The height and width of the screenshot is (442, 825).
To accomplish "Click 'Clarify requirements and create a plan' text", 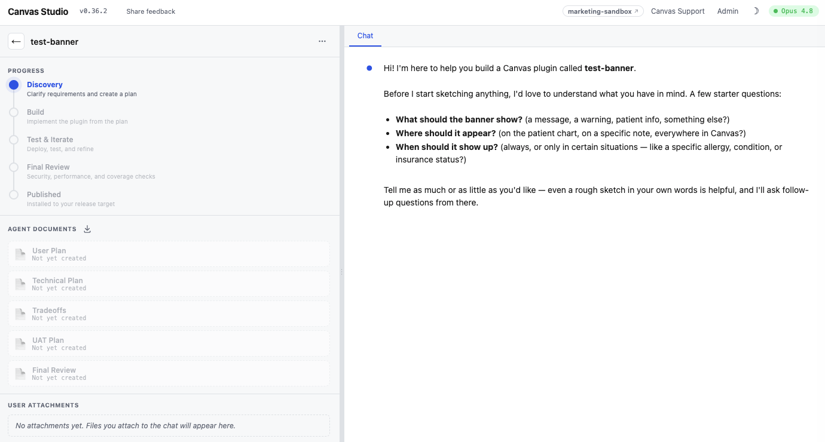I will [82, 94].
